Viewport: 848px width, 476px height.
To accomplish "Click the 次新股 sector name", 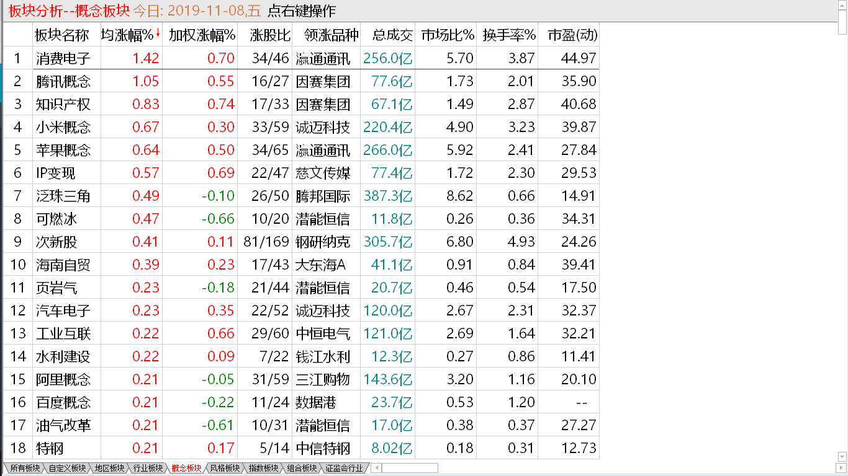I will pyautogui.click(x=56, y=242).
